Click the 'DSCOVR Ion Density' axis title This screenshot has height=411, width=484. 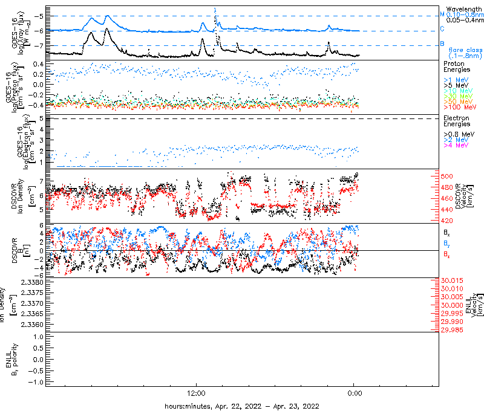point(23,196)
